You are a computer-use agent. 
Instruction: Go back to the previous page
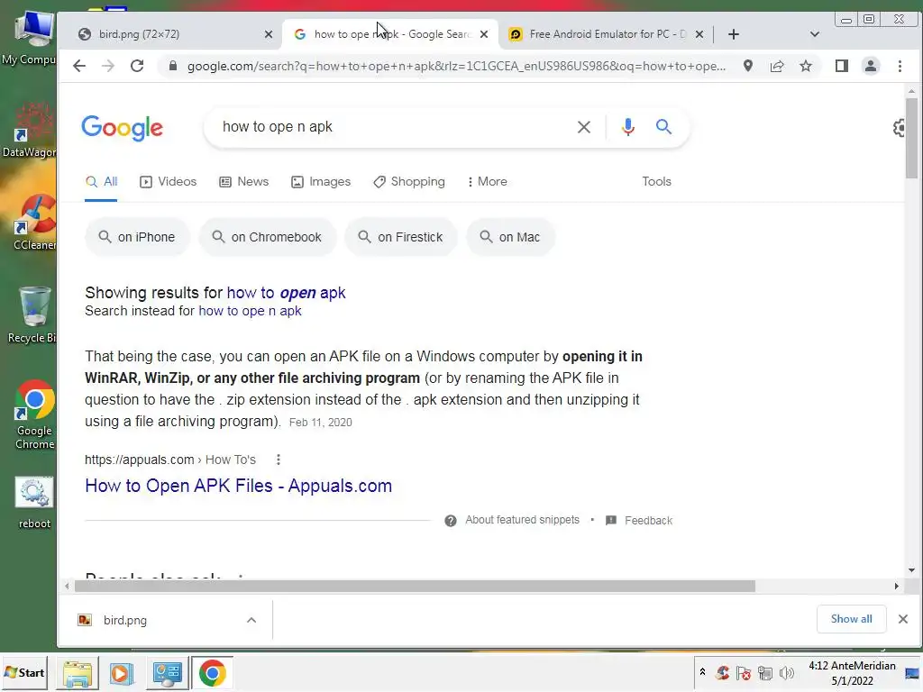point(79,66)
